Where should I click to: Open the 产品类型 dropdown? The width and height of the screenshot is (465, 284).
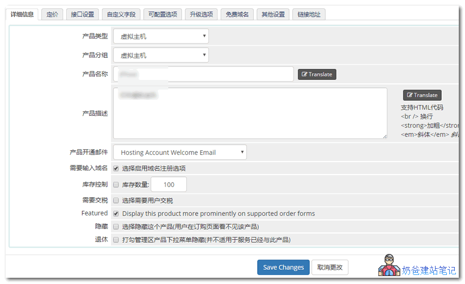point(161,37)
